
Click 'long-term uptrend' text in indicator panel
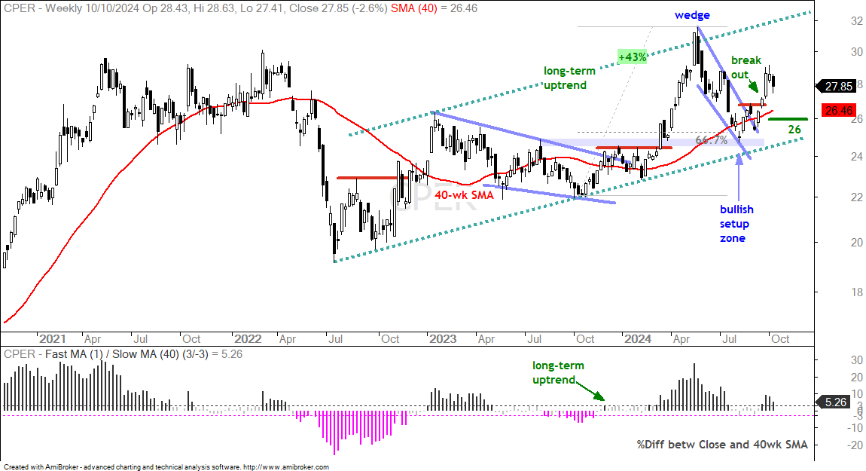tap(558, 372)
